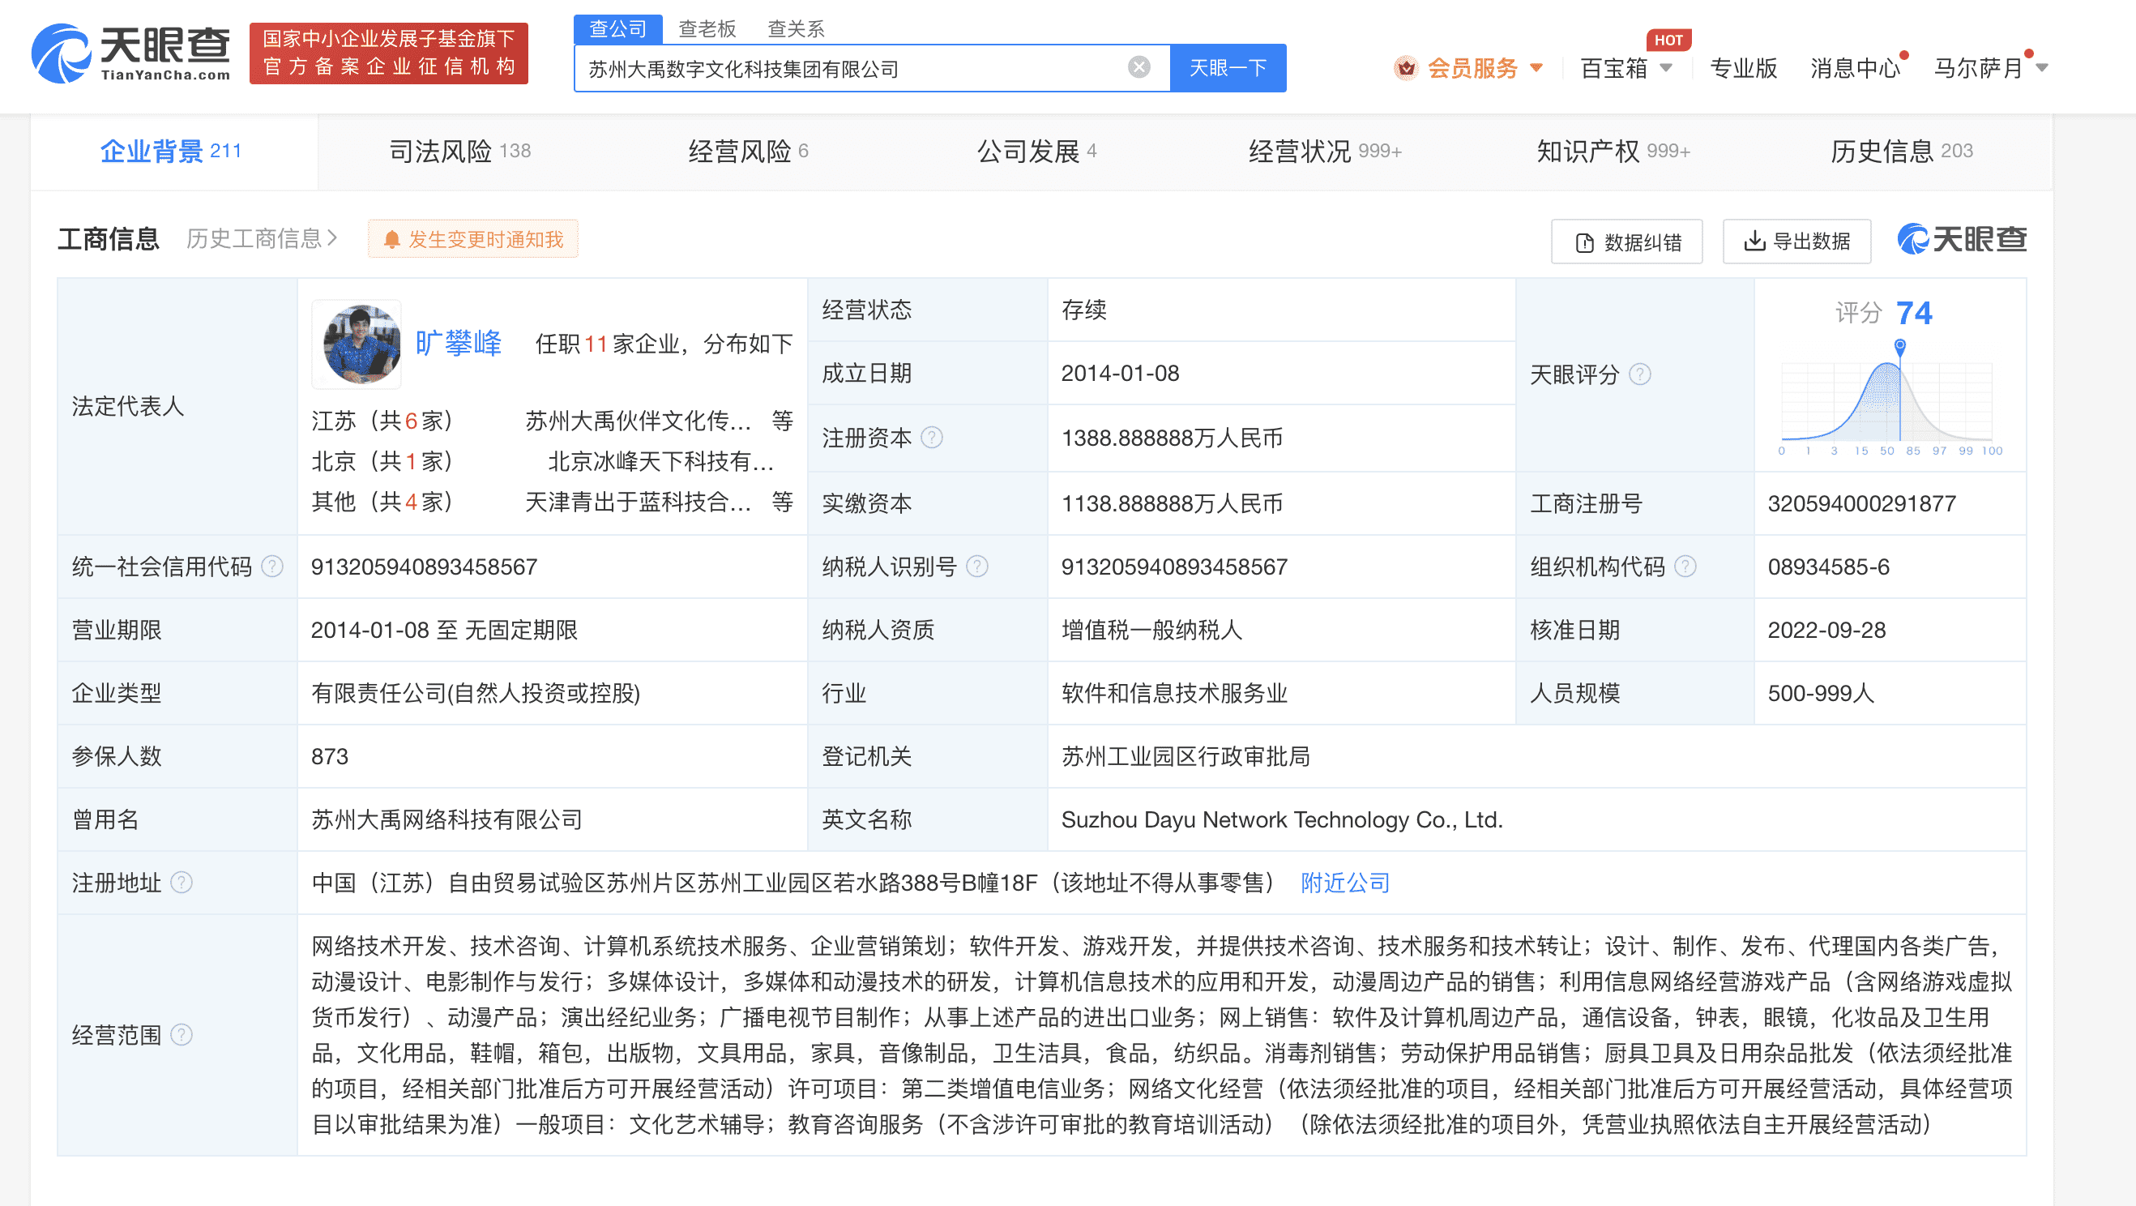Open legal representative 旷攀峰 profile link
The image size is (2136, 1206).
(x=458, y=343)
